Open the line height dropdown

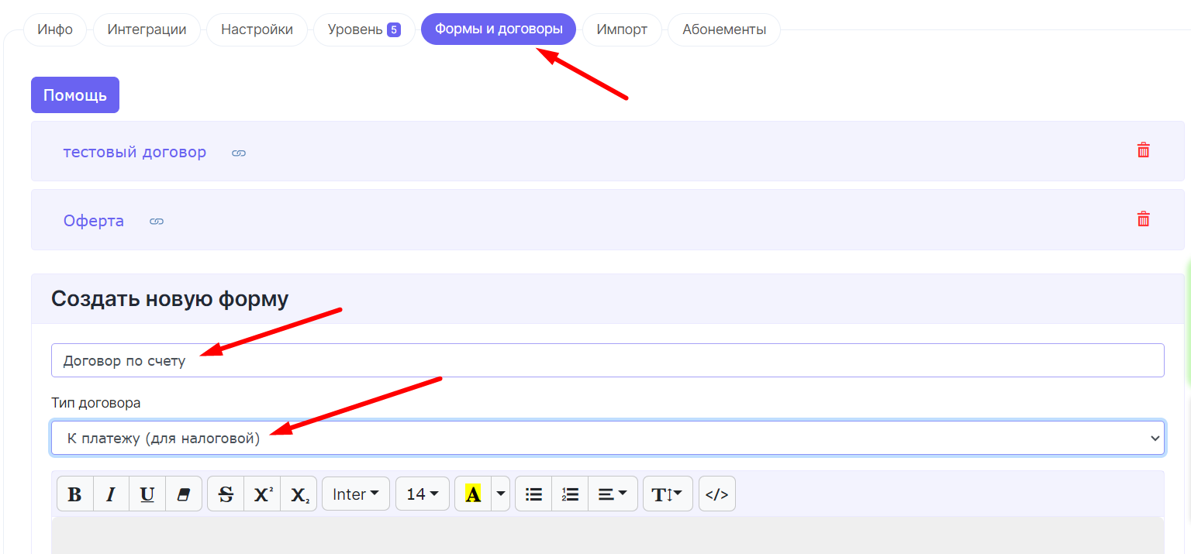click(668, 494)
